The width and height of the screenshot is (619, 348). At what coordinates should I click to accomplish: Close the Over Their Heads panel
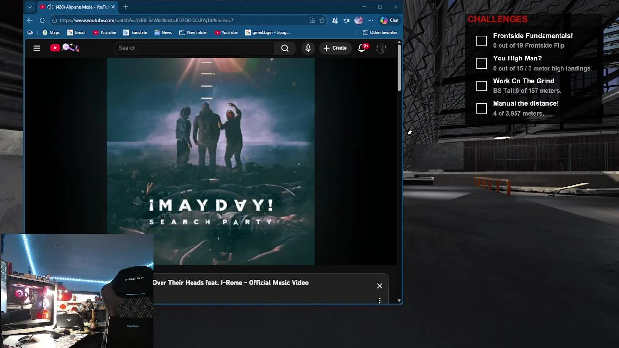(380, 286)
